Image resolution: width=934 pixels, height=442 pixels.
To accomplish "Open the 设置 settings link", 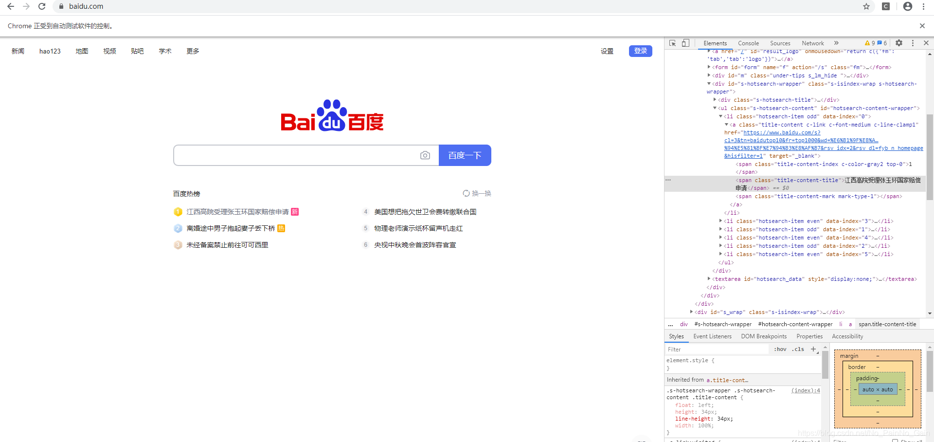I will pos(607,51).
